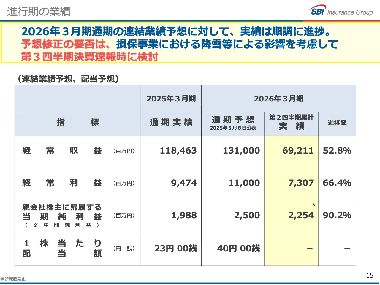Click the SBI Insurance Group logo

[x=341, y=11]
